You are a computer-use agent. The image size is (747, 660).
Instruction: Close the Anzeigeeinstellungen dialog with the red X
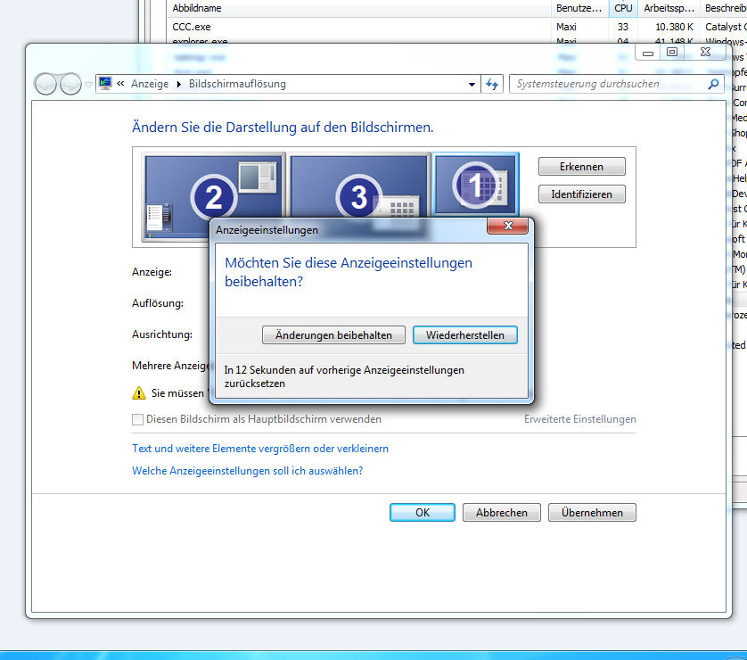coord(508,226)
